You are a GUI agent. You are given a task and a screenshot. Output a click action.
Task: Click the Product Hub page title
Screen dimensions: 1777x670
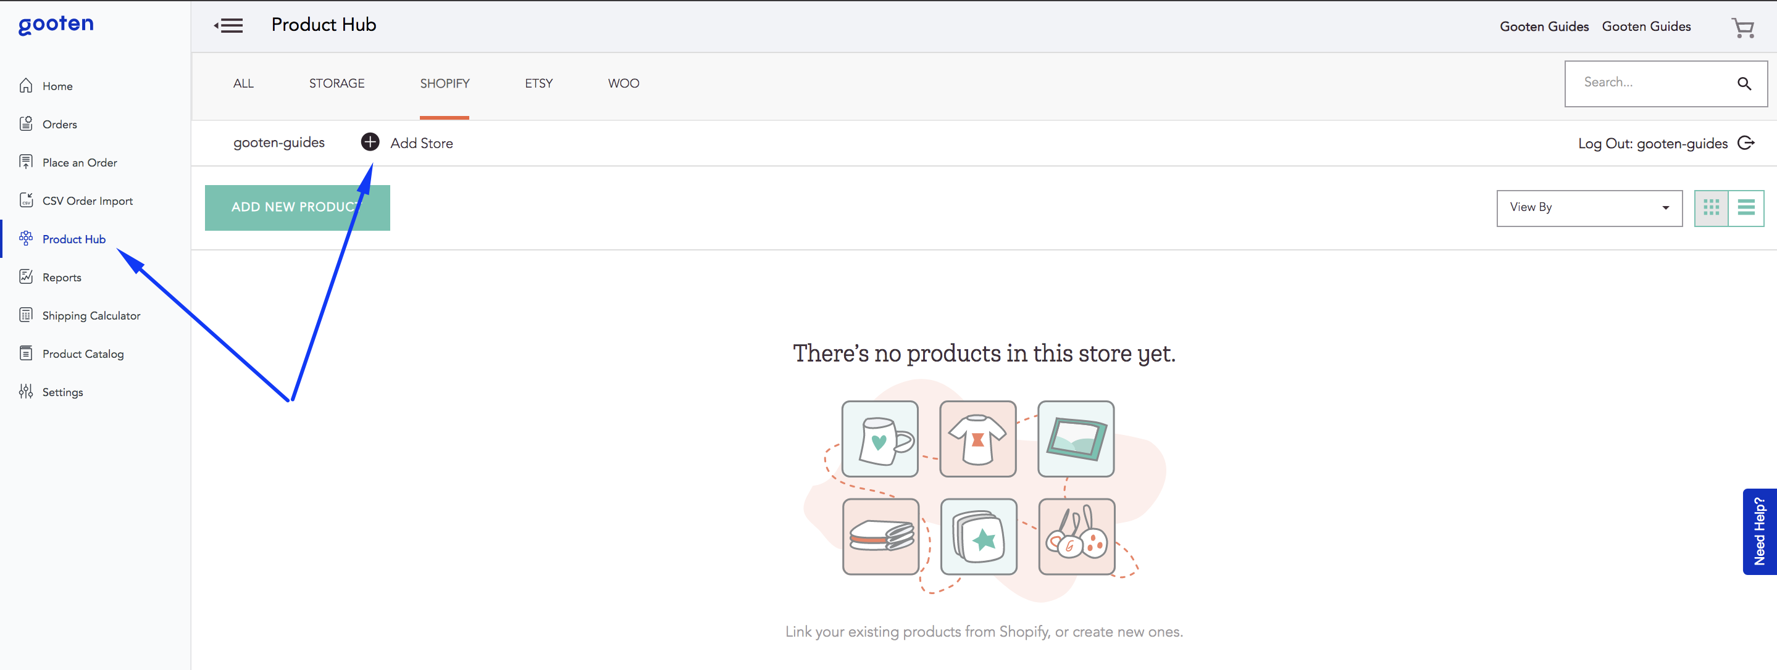coord(324,25)
